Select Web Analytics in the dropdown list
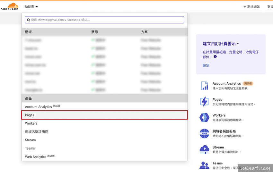Viewport: 273px width, 172px height. 104,157
